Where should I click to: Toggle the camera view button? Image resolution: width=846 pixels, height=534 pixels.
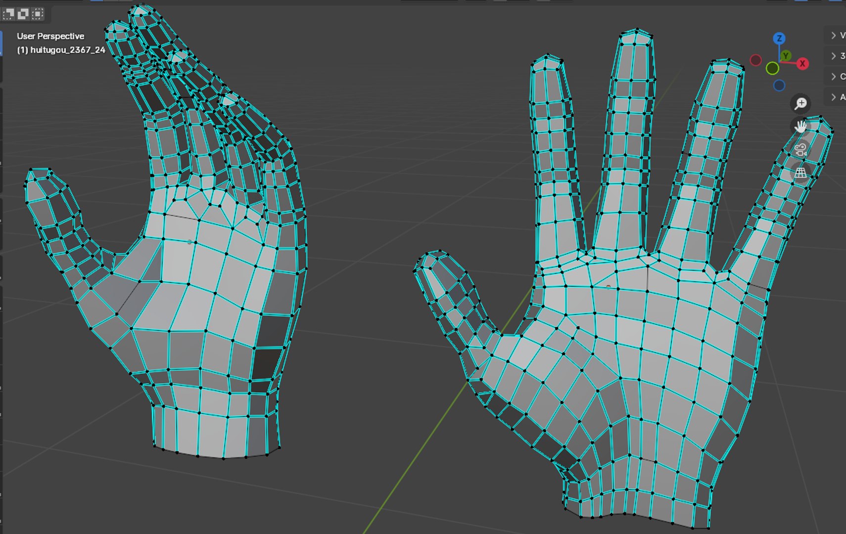point(800,150)
